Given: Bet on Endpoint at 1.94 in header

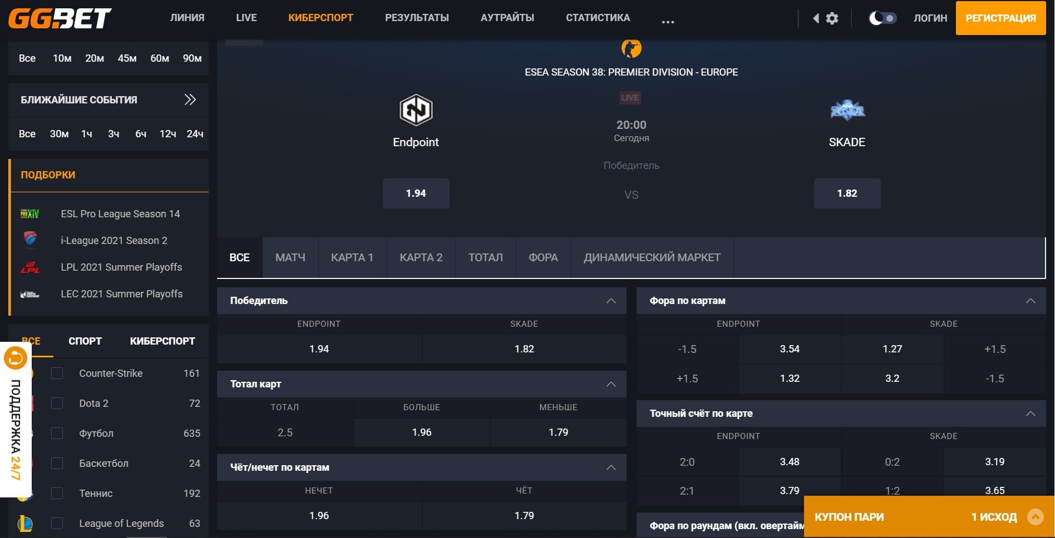Looking at the screenshot, I should click(x=416, y=193).
